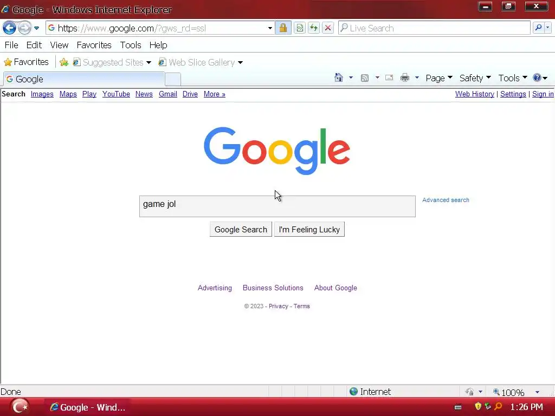Go back with the Back arrow button
The width and height of the screenshot is (555, 416).
tap(10, 28)
